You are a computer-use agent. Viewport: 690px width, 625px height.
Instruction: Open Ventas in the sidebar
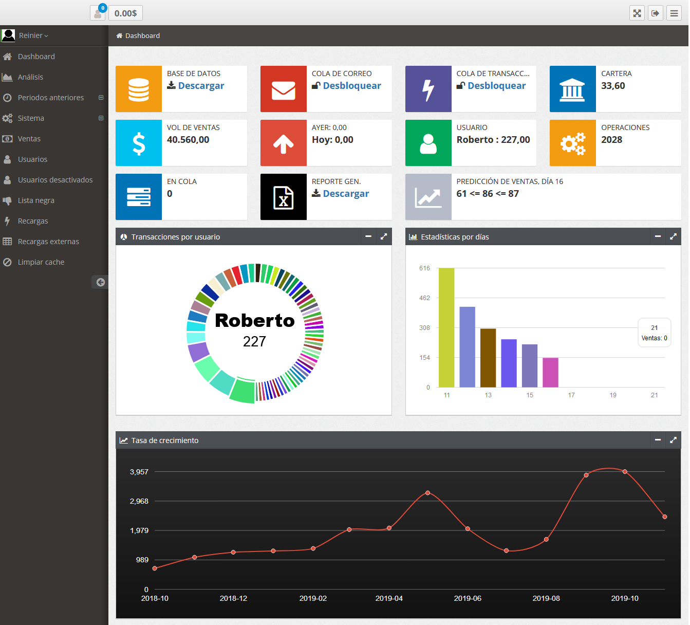point(29,139)
